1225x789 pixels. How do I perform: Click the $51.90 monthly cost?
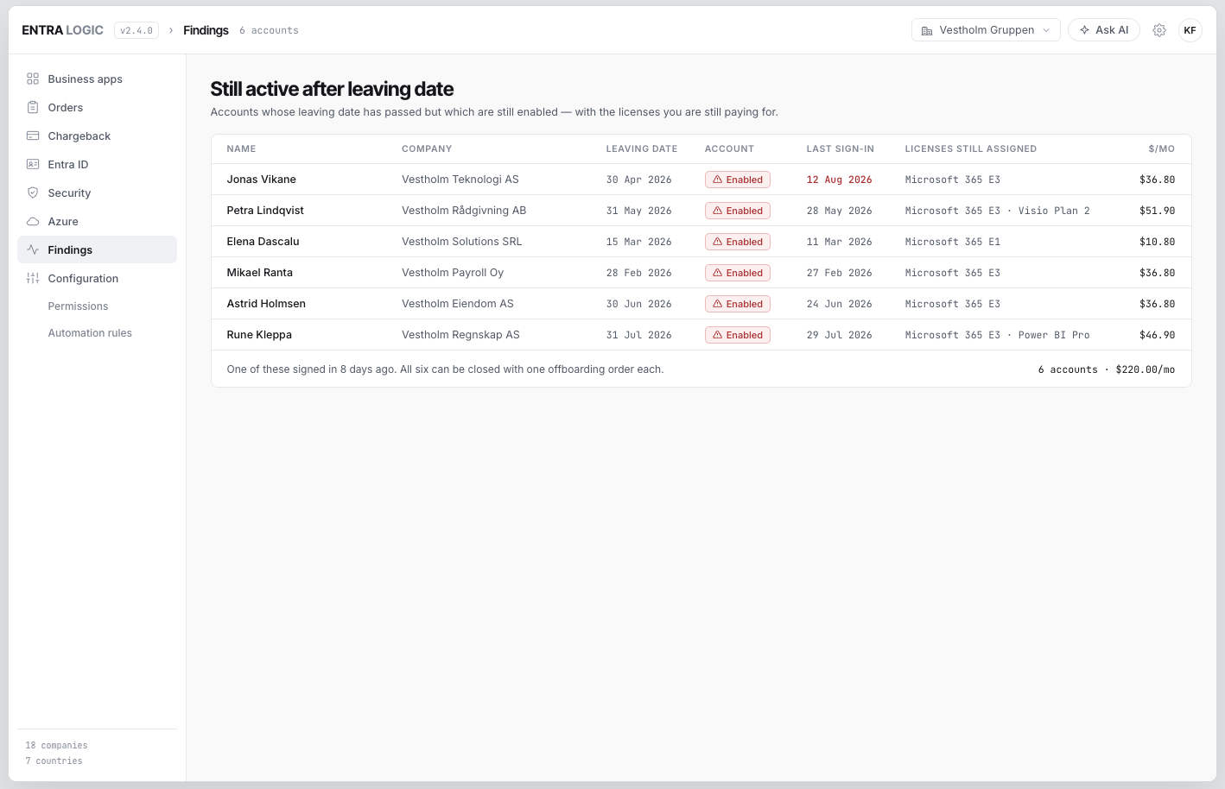pos(1158,211)
